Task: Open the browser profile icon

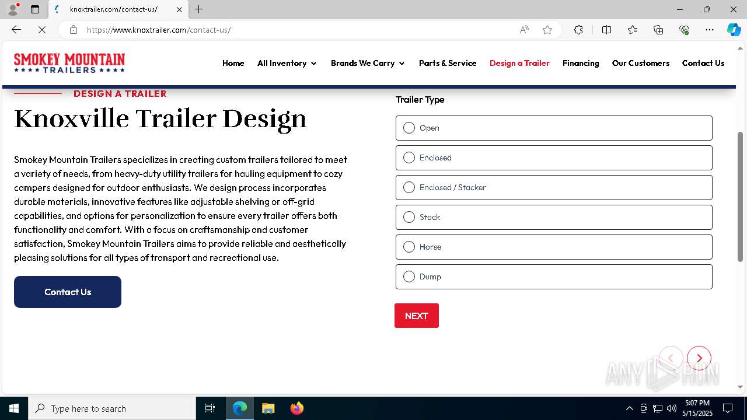Action: 13,9
